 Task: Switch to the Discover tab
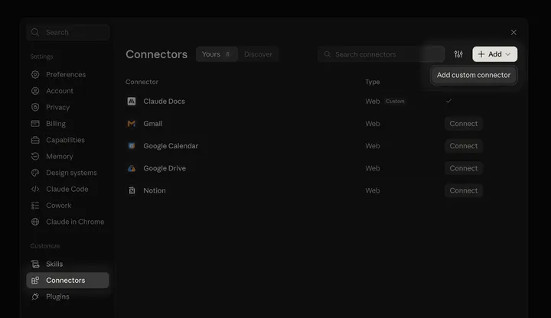(x=259, y=54)
